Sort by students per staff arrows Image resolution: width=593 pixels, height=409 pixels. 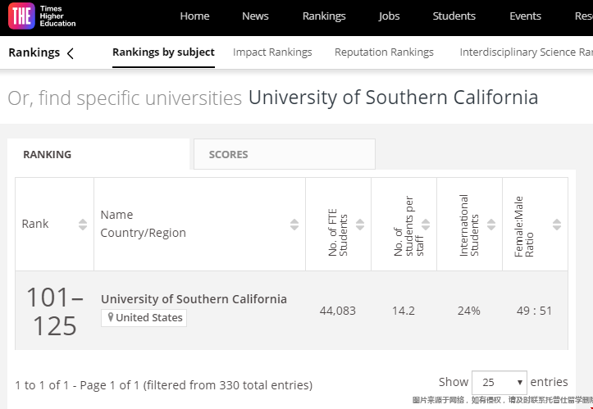(x=426, y=225)
